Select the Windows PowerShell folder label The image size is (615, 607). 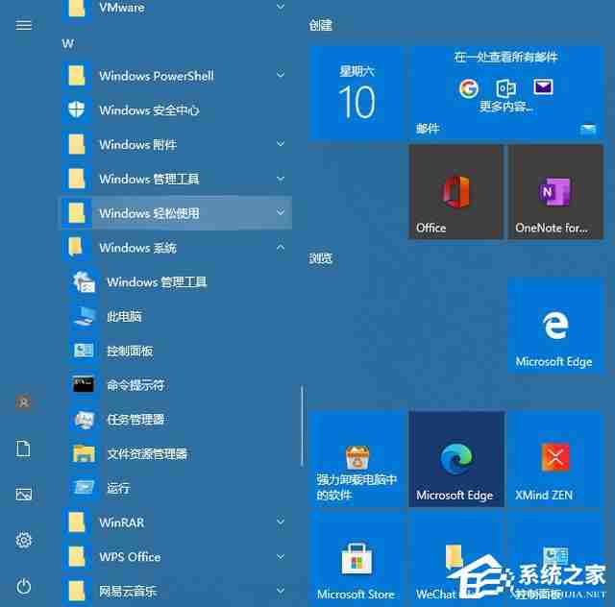click(157, 76)
